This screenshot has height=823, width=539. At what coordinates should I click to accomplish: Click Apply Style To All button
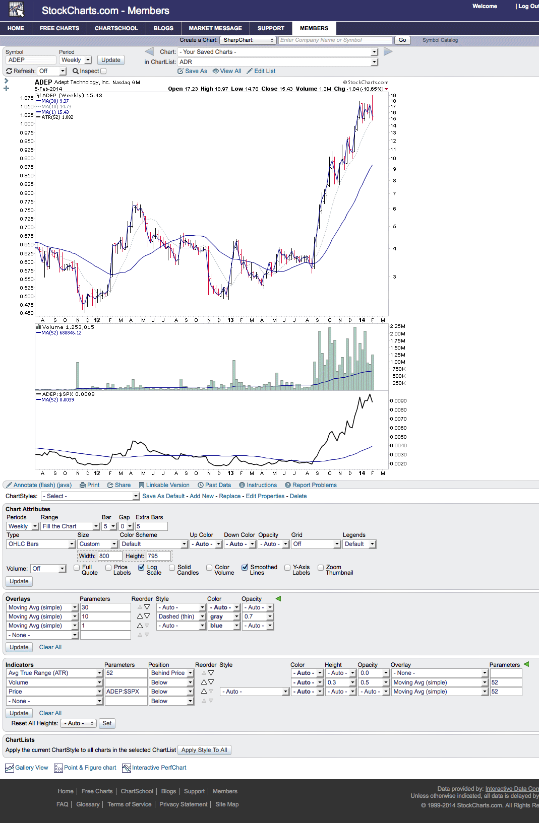(x=204, y=750)
